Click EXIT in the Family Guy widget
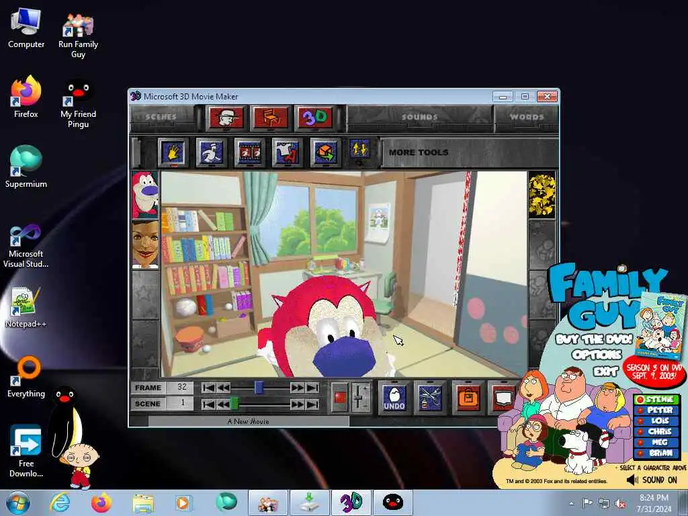688x516 pixels. pos(605,371)
